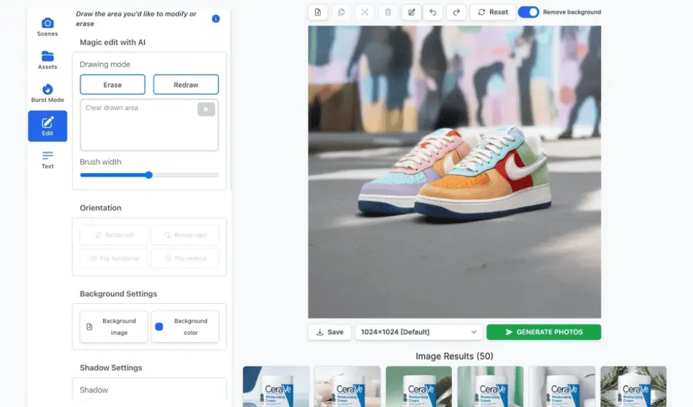Image resolution: width=693 pixels, height=407 pixels.
Task: Click the undo arrow icon
Action: [432, 12]
